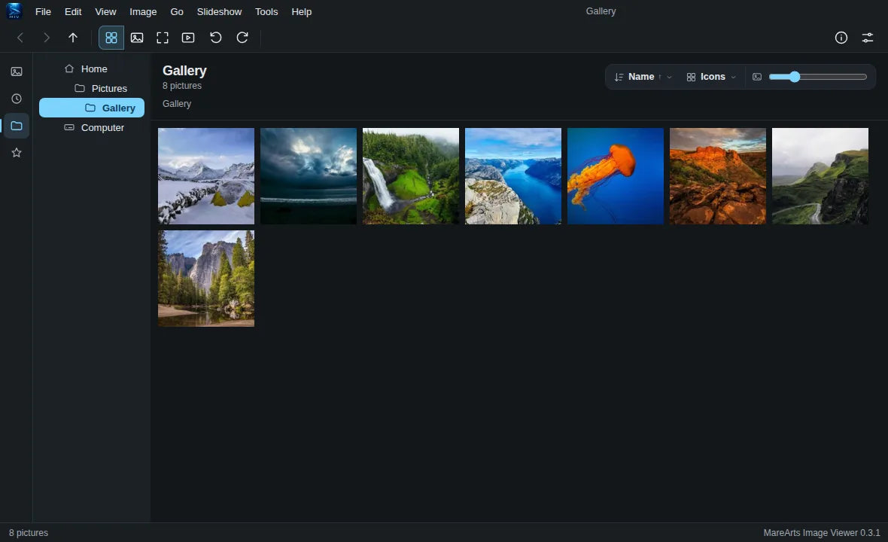The width and height of the screenshot is (888, 542).
Task: Select the Gallery folder in the tree
Action: 92,108
